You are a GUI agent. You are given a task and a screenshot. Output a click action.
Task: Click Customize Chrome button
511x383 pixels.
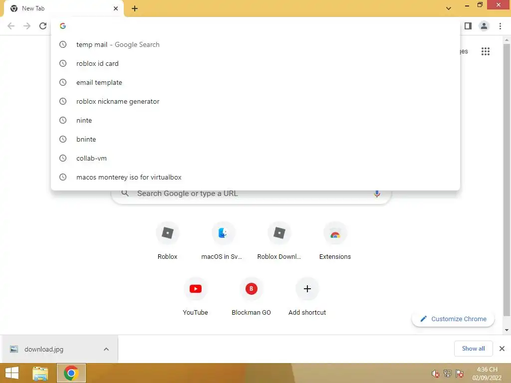pyautogui.click(x=453, y=319)
